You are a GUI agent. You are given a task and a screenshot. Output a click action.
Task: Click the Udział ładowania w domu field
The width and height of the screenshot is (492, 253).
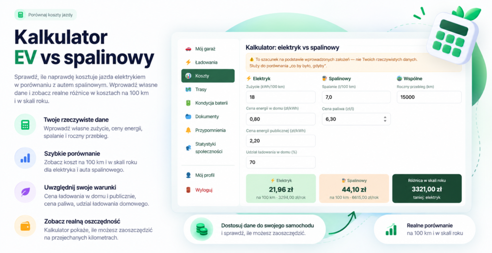pyautogui.click(x=281, y=162)
